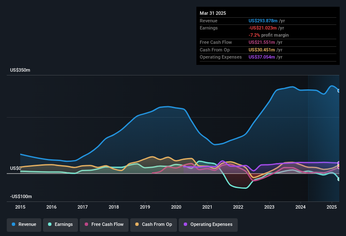The width and height of the screenshot is (346, 236).
Task: Click the orange Cash From Op legend dot
Action: 137,224
